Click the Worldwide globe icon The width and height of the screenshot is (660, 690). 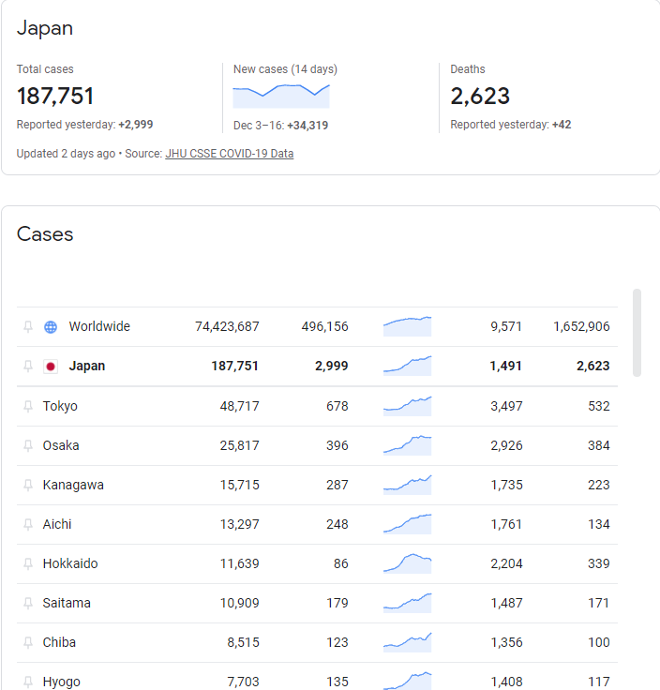51,327
